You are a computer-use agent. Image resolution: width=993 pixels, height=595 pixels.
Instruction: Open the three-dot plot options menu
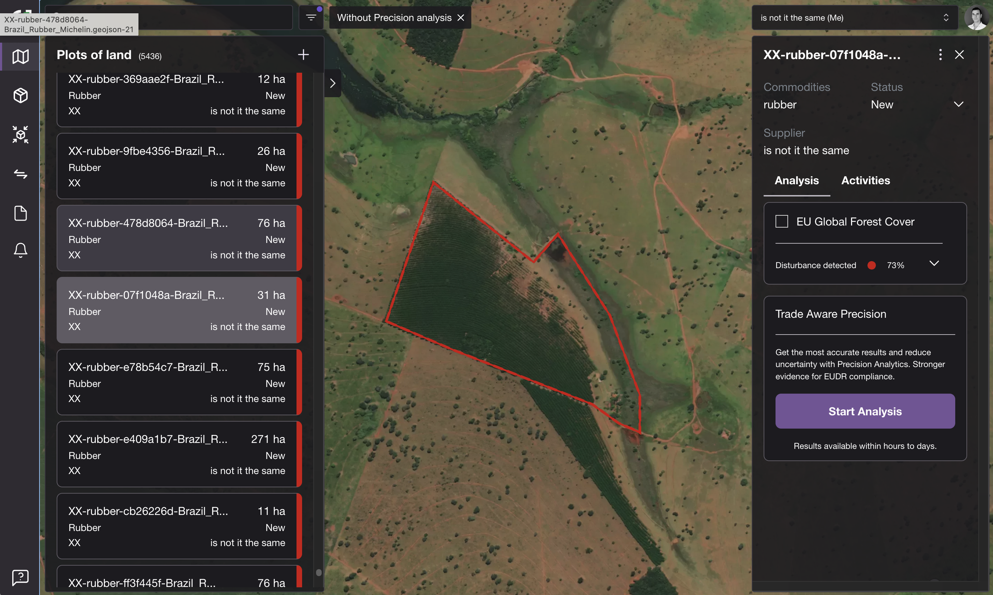[940, 55]
